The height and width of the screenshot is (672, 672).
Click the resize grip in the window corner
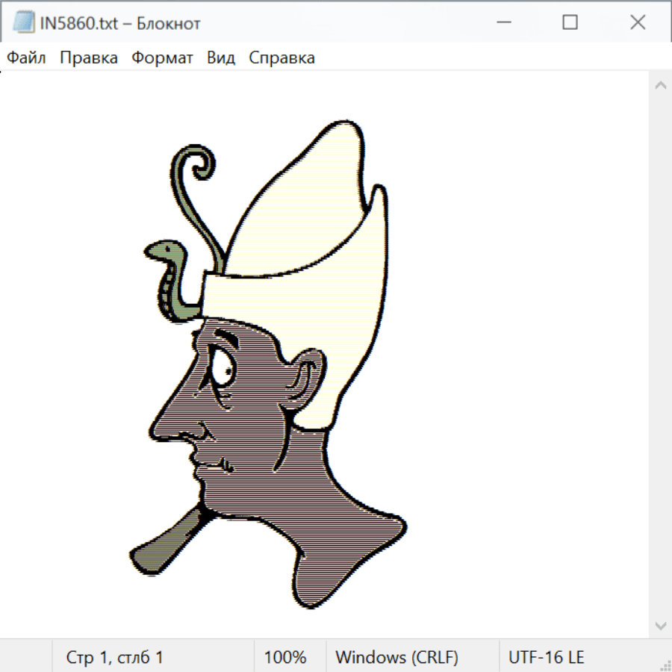click(x=665, y=665)
